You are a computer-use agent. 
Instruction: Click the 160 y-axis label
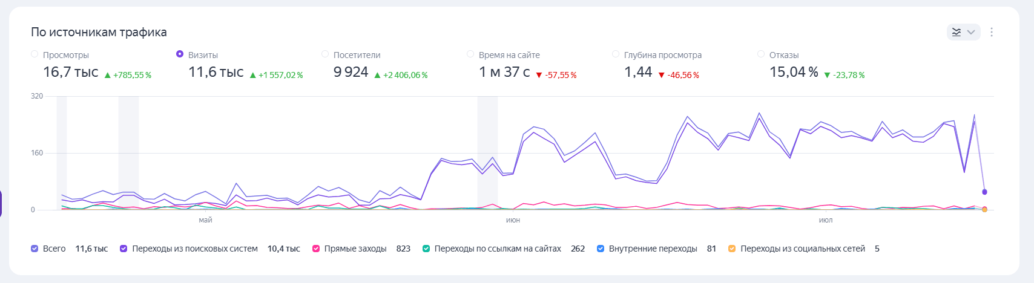pos(37,152)
